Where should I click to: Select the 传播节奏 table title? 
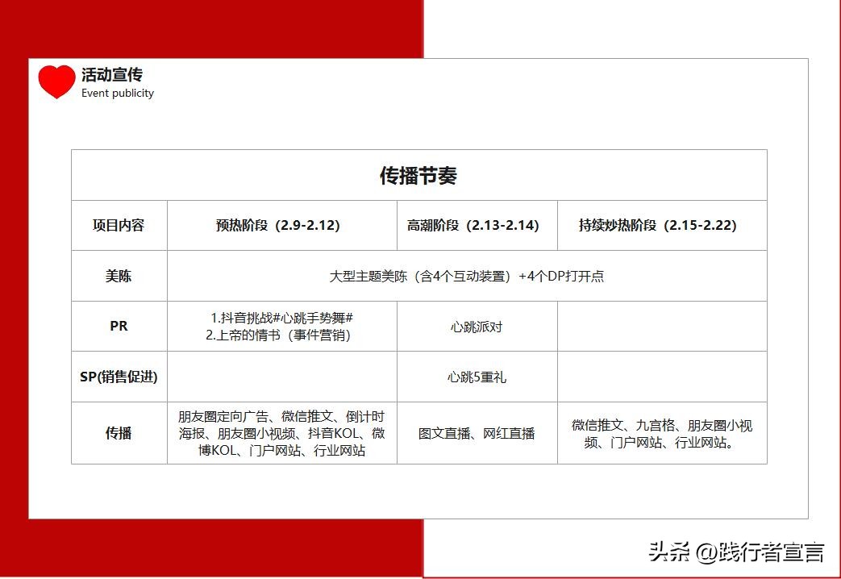(x=418, y=175)
